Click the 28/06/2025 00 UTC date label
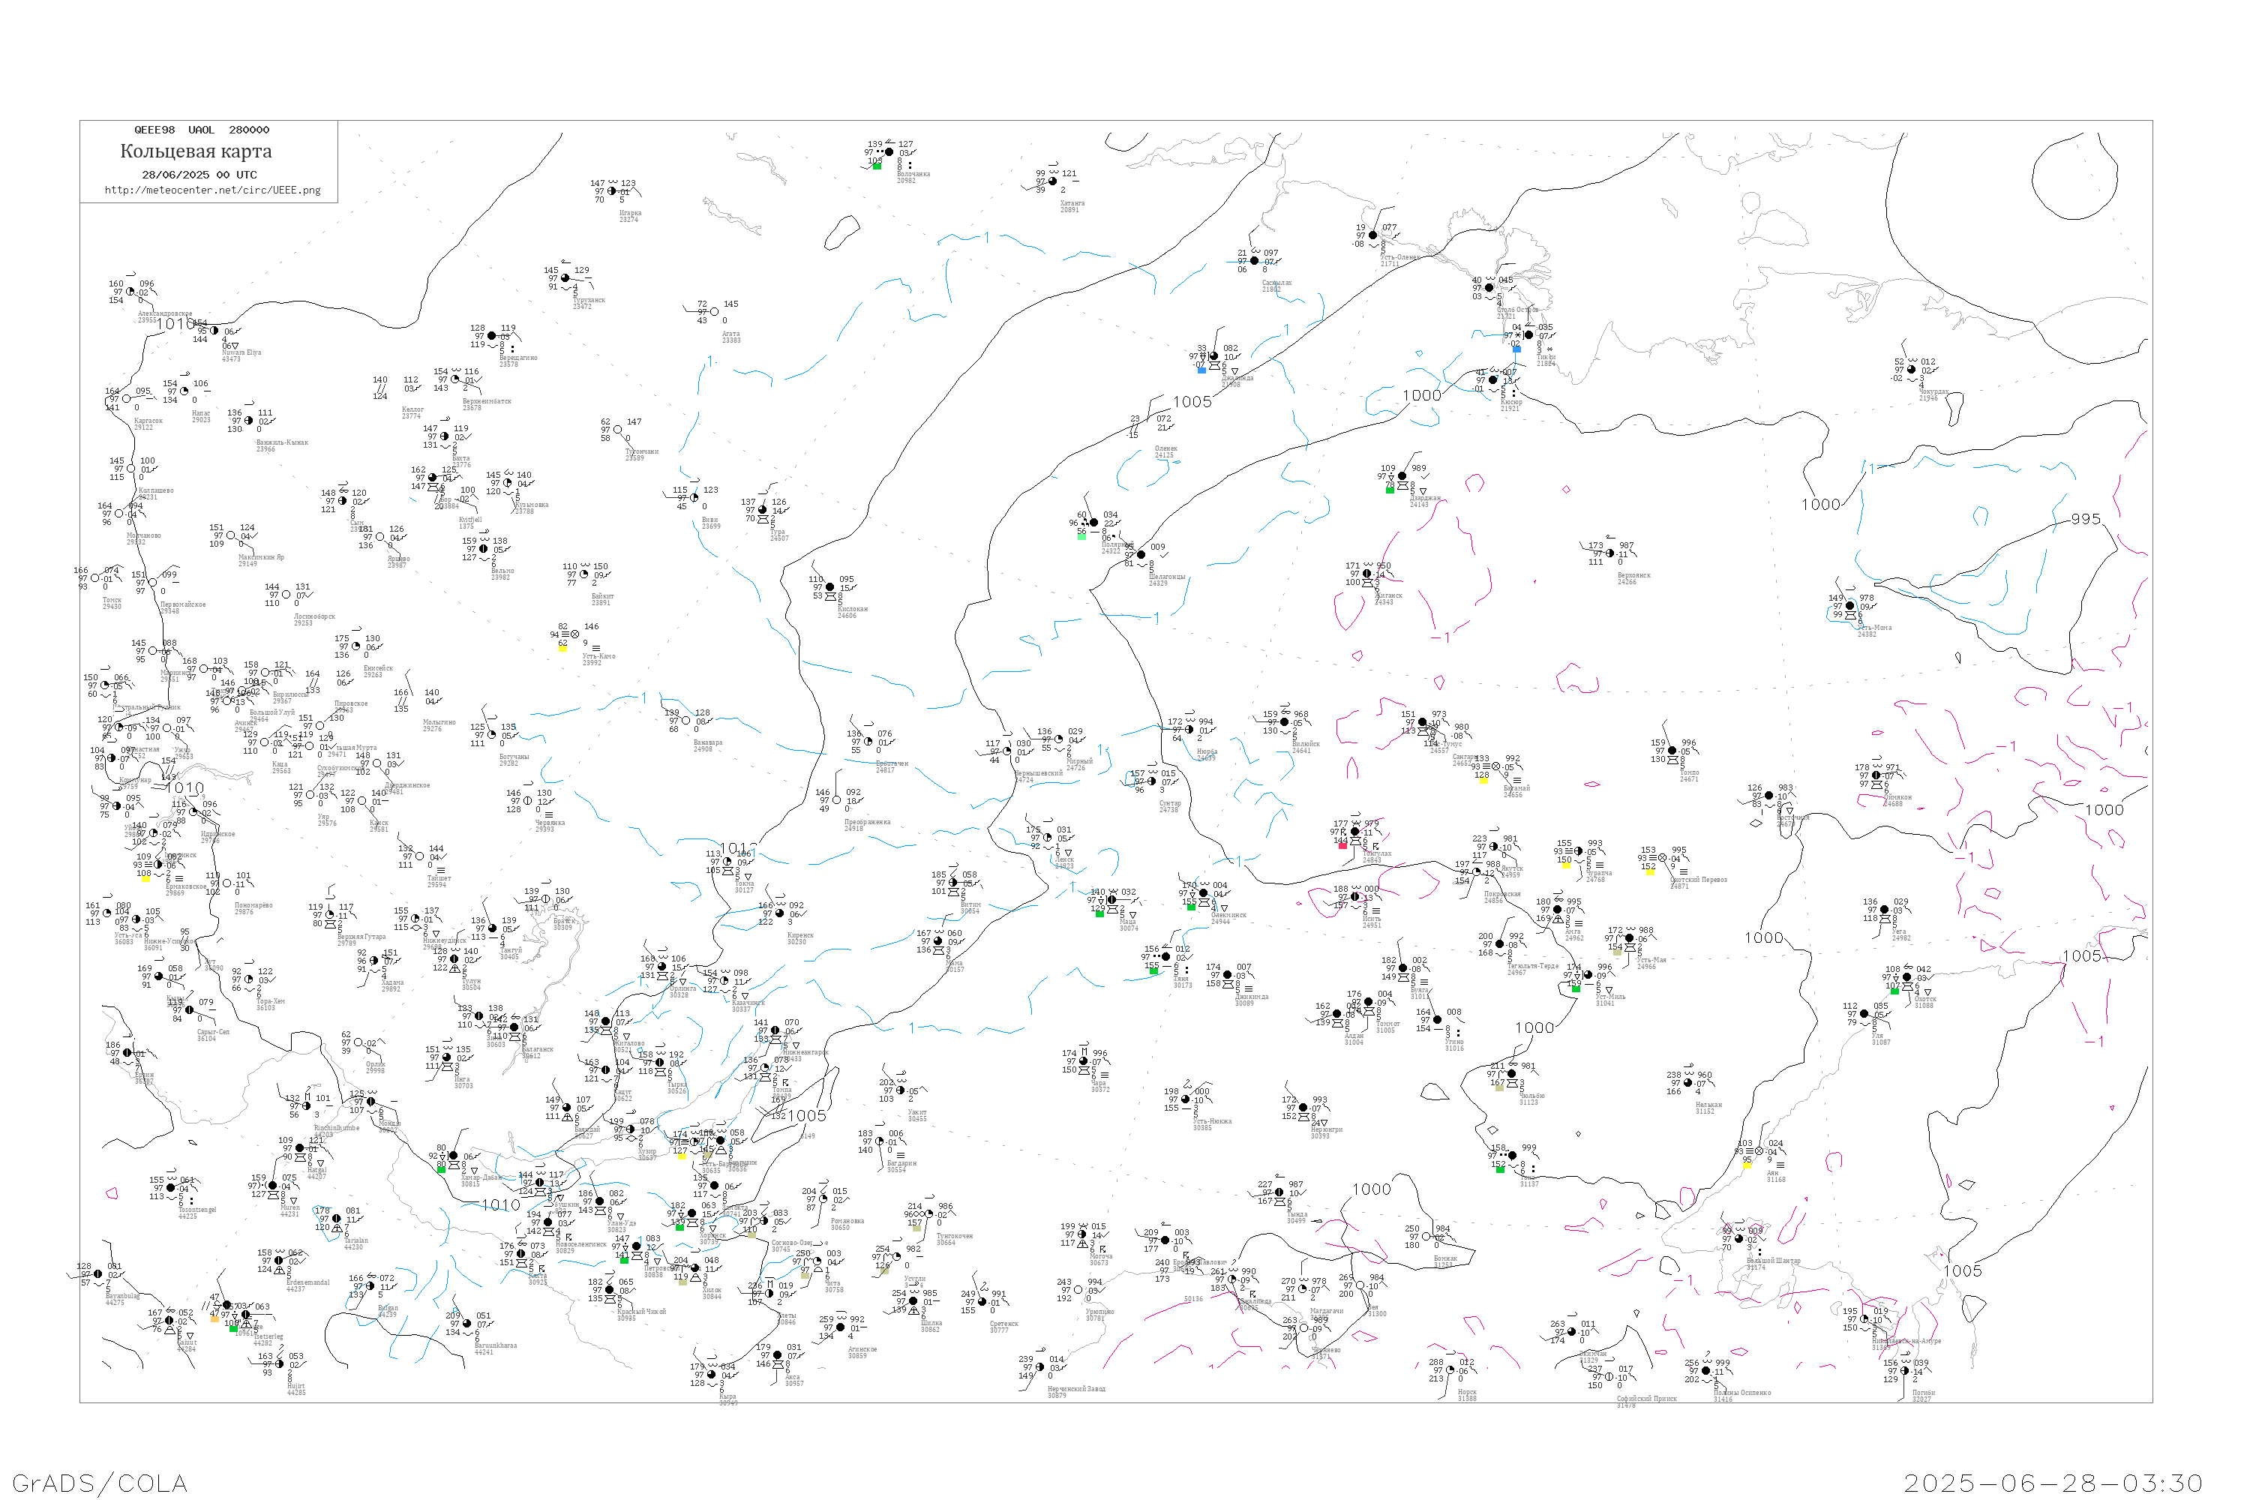The width and height of the screenshot is (2250, 1500). coord(199,175)
